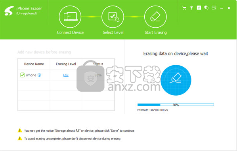Minimize the iPhone Eraser window
Screen dimensions: 239x153
click(222, 9)
